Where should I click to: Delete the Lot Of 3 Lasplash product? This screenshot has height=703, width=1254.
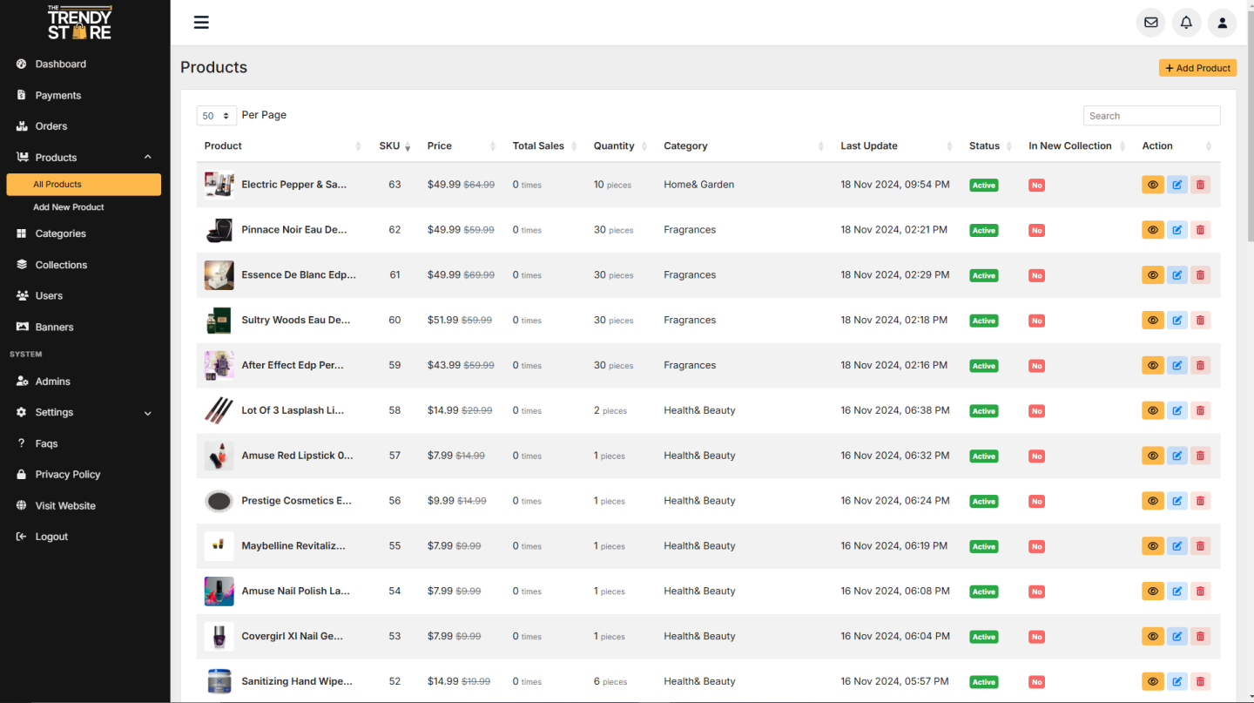click(1200, 410)
